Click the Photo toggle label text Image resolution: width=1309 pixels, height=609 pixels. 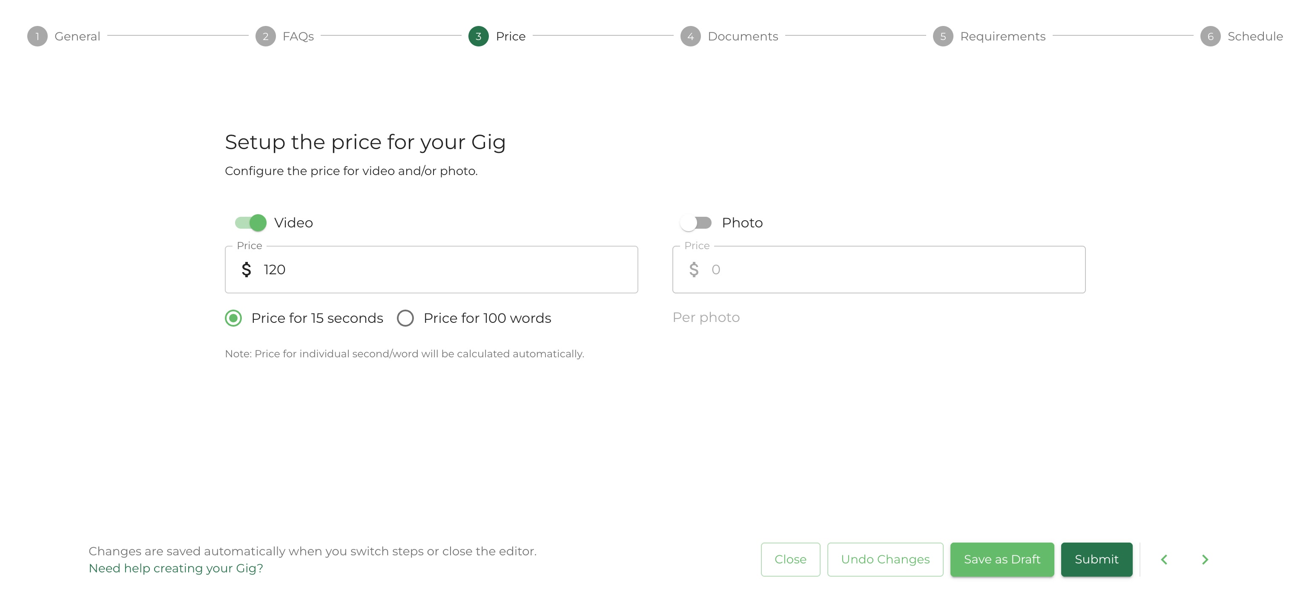742,223
